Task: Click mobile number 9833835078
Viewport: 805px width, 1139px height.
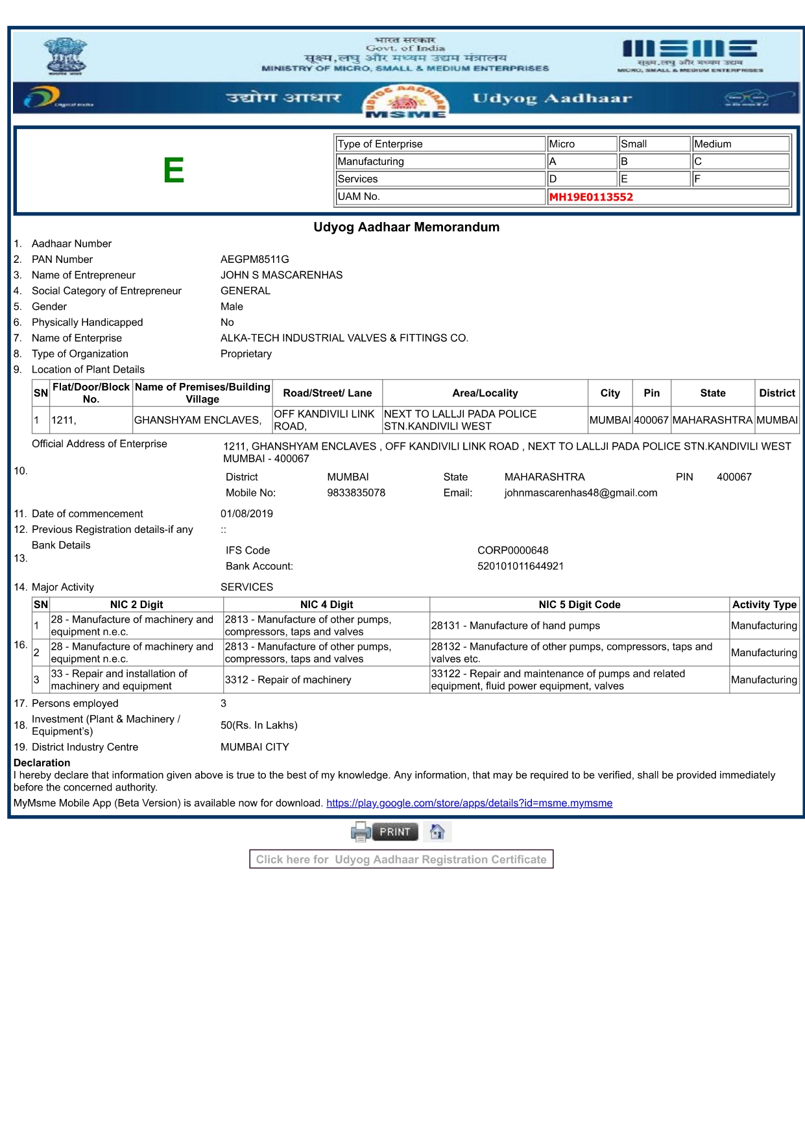Action: click(x=356, y=493)
